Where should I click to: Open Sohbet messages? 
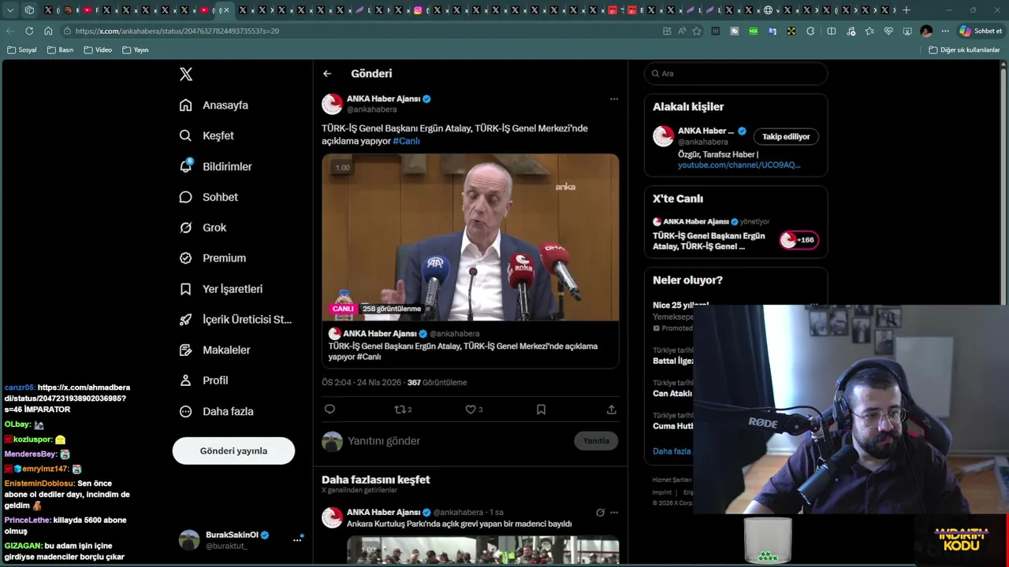pos(209,197)
